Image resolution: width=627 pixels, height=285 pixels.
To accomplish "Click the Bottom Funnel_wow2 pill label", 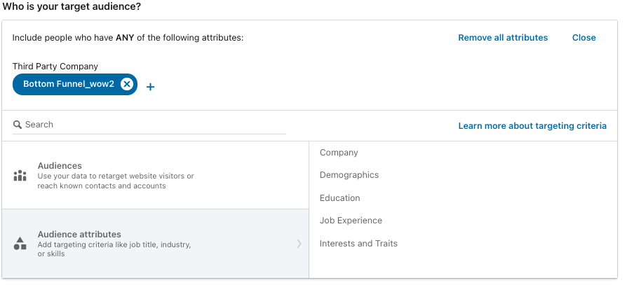I will (x=68, y=84).
